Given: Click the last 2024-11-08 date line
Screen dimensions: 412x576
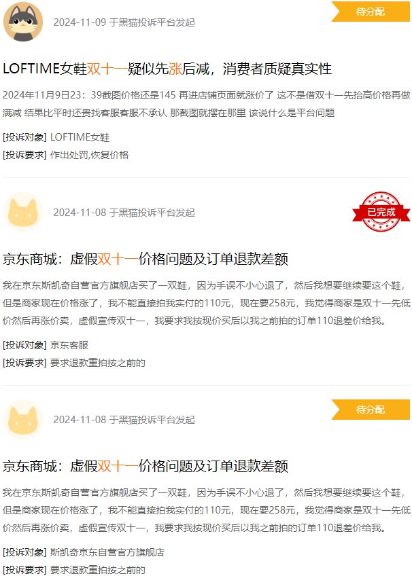Looking at the screenshot, I should [124, 420].
